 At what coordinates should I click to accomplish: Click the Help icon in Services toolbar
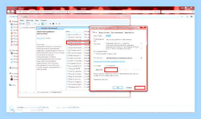point(42,24)
